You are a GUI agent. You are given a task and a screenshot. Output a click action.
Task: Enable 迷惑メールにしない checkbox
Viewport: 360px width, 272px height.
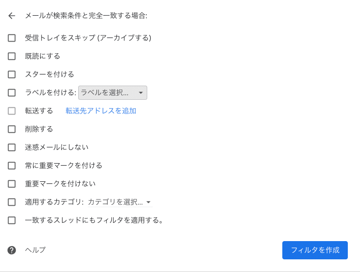[x=12, y=147]
